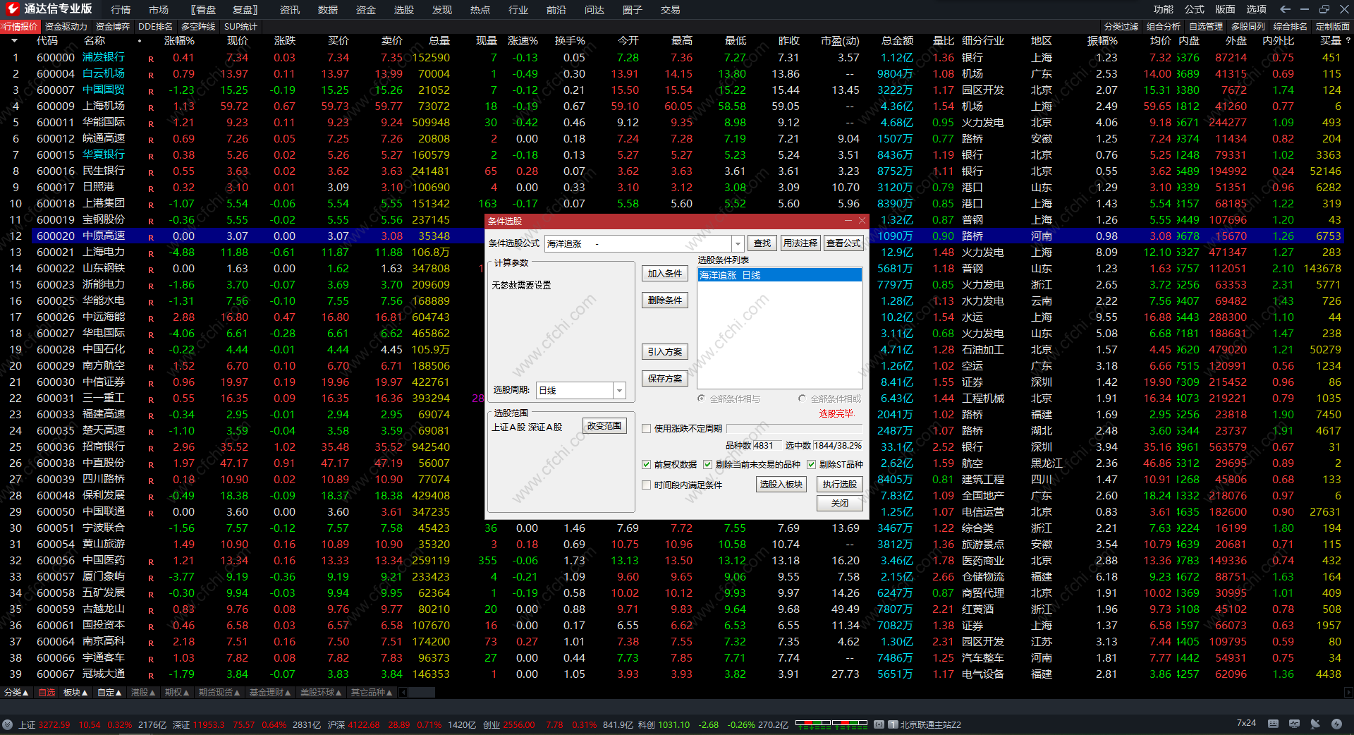Switch to the DDE排名 tab
1354x735 pixels.
click(155, 27)
